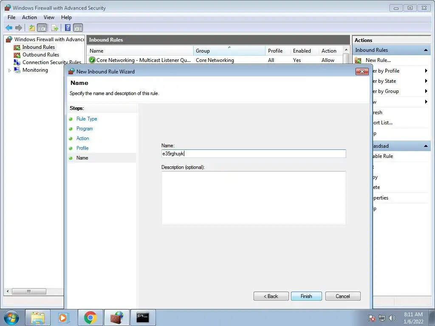
Task: Click the horizontal scrollbar thumb of tree pane
Action: (x=29, y=291)
